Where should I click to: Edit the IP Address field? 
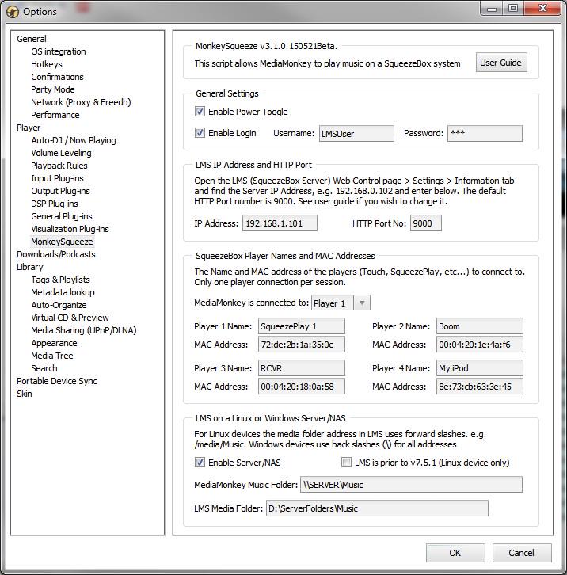(x=280, y=223)
